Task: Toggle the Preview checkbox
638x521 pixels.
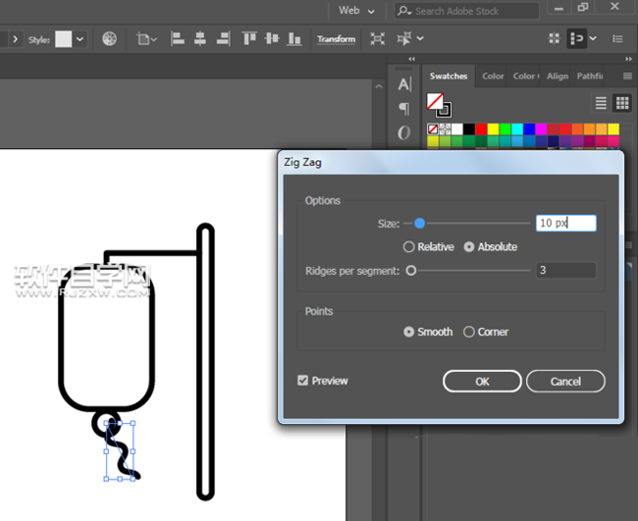Action: coord(303,381)
